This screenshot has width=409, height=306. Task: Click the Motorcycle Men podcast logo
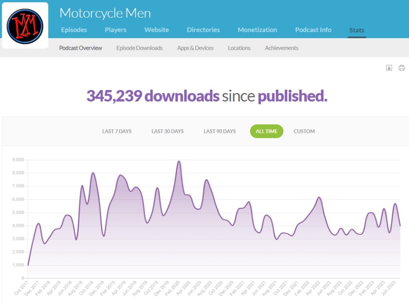(x=25, y=26)
